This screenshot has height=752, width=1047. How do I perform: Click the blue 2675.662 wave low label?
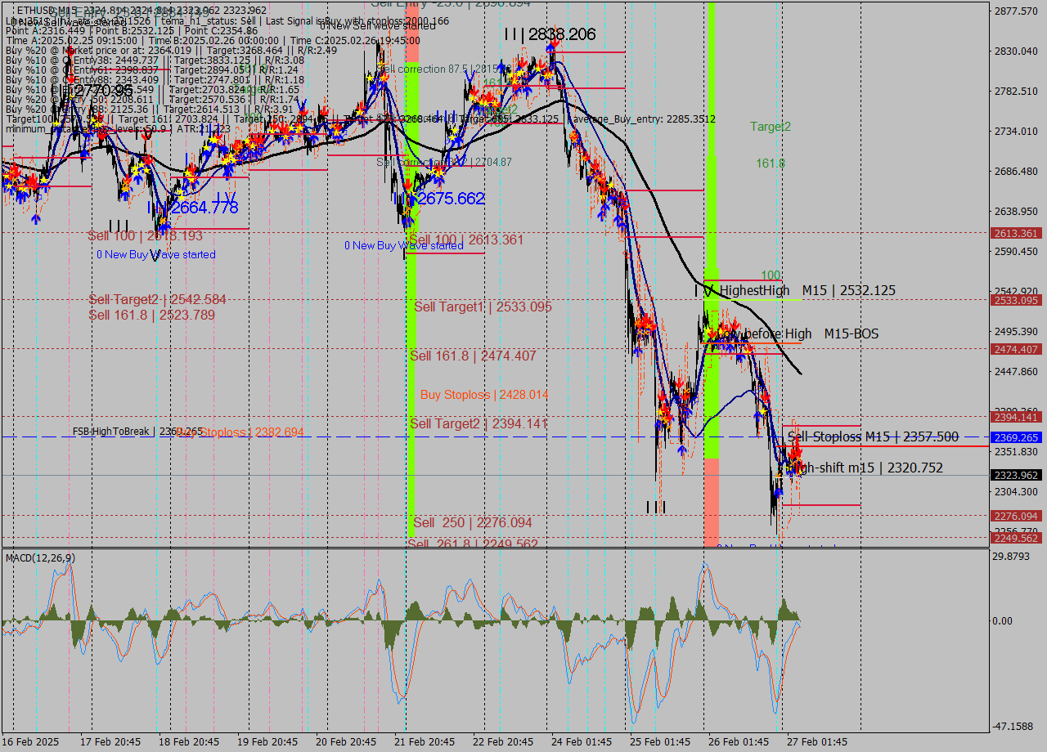[450, 199]
